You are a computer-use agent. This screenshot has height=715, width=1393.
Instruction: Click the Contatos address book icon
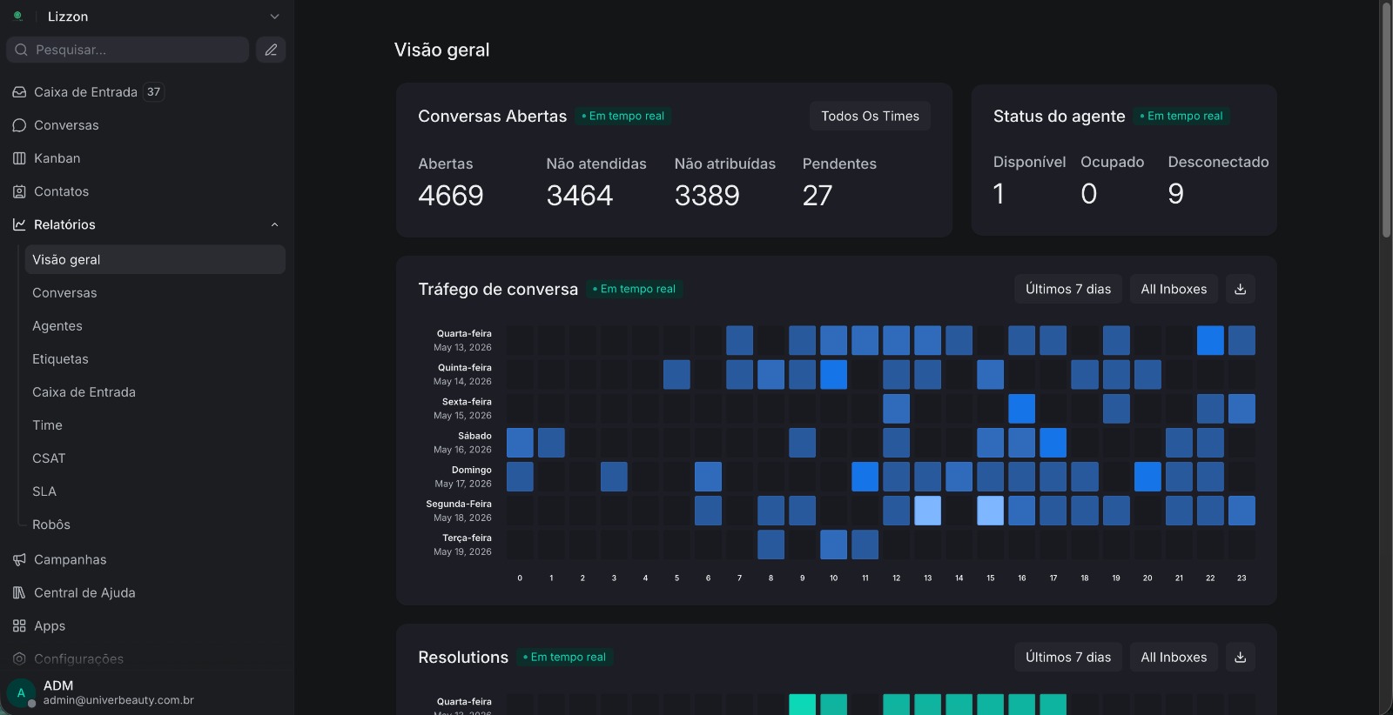coord(19,191)
